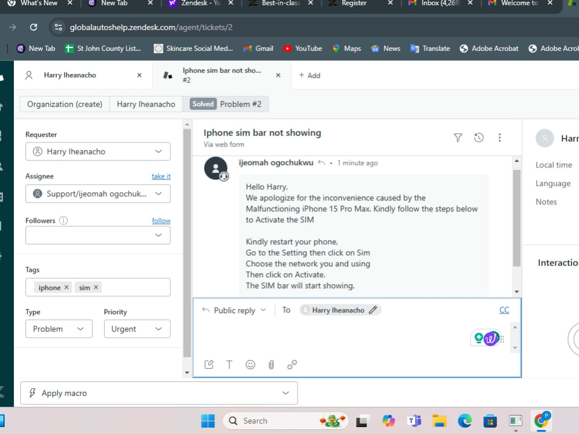Open Gmail bookmark
The height and width of the screenshot is (434, 579).
(258, 49)
